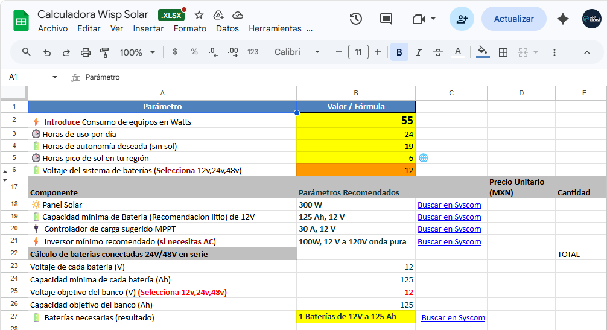Image resolution: width=607 pixels, height=330 pixels.
Task: Click the undo arrow
Action: (x=47, y=52)
